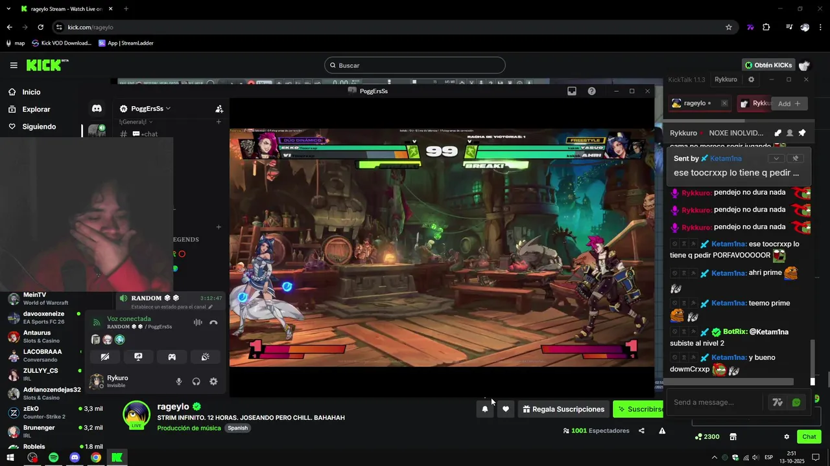Click Obtén KICKs button
830x466 pixels.
click(x=768, y=65)
